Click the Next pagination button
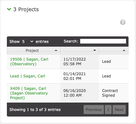Screen dimensions: 136x124 [x=119, y=110]
